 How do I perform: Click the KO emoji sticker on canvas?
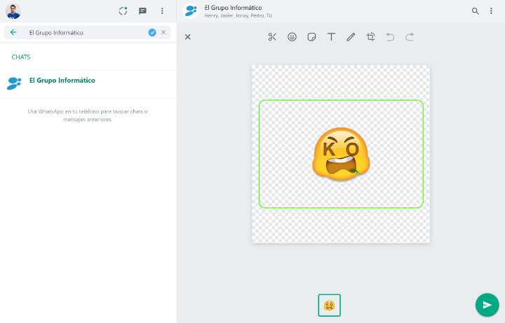coord(341,153)
